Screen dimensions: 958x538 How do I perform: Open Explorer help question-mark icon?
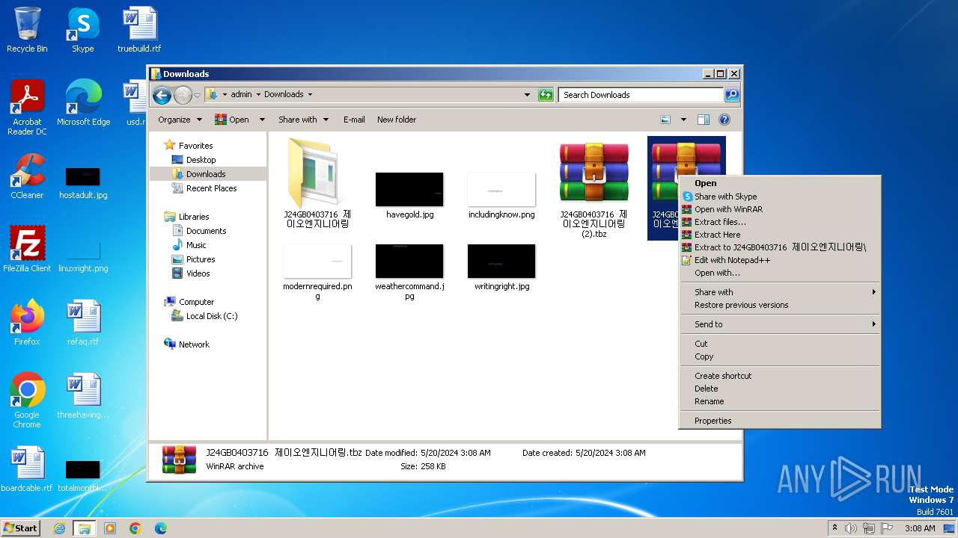tap(724, 120)
